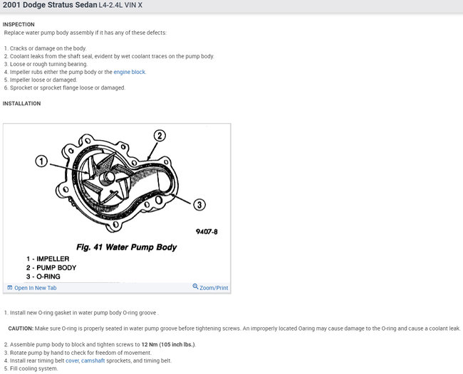Follow the 'camshaft' hyperlink

93,360
